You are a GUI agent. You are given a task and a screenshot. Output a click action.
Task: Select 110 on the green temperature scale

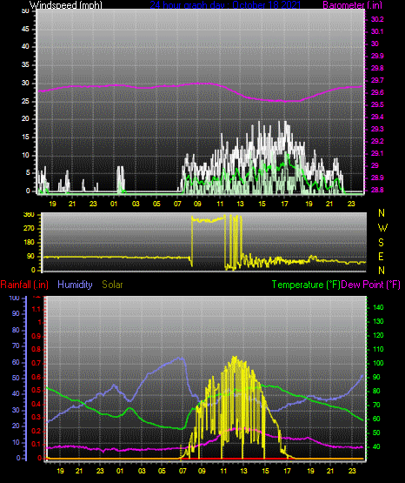378,349
